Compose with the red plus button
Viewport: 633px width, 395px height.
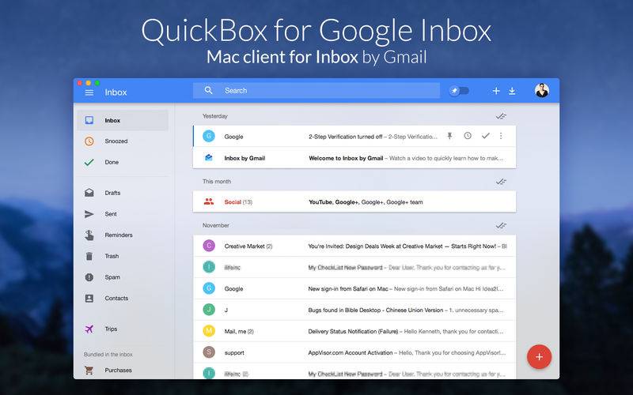[x=539, y=357]
